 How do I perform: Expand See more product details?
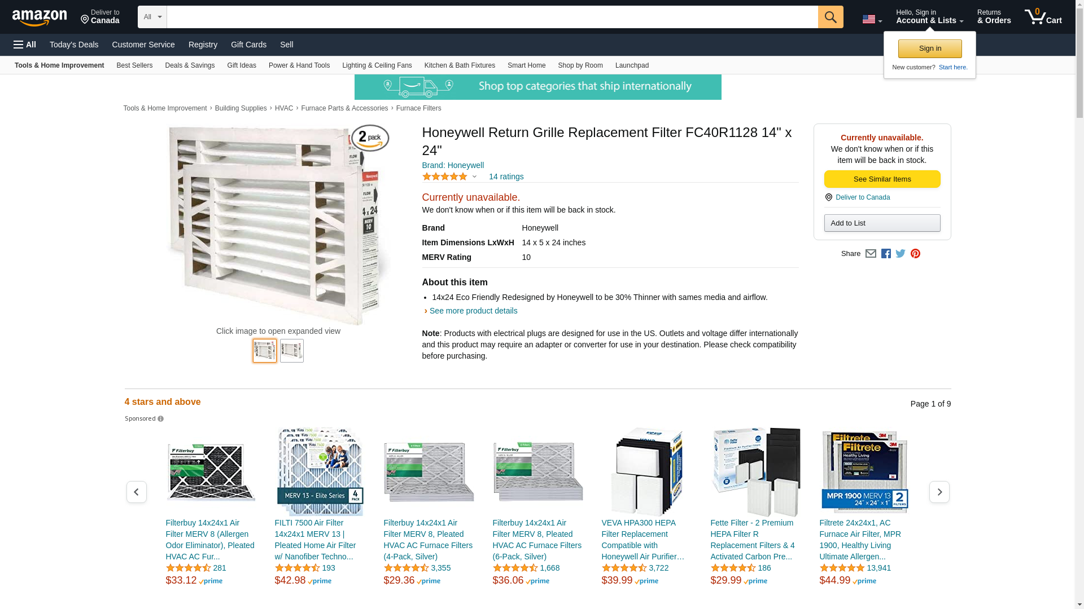point(473,311)
